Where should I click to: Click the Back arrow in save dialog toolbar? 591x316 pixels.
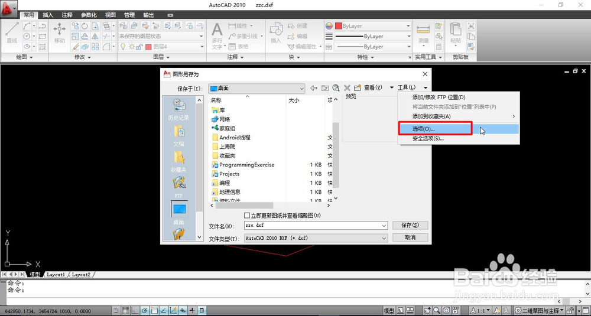click(x=314, y=88)
